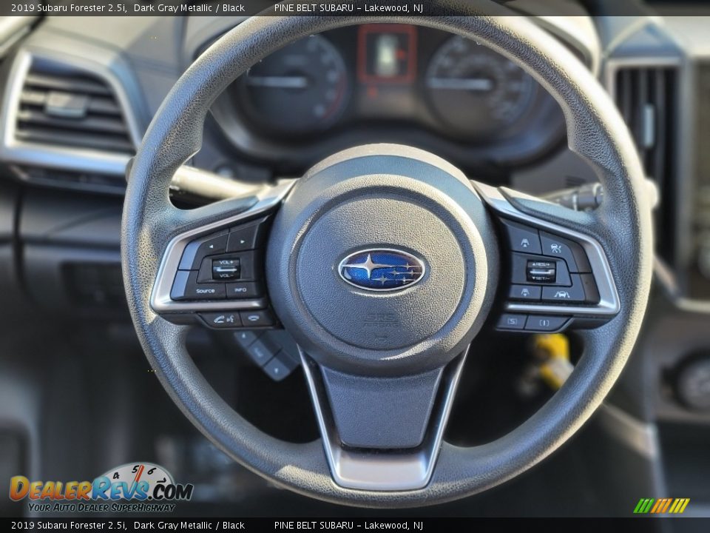Click the SRS AIRBAG marking
Screen dimensions: 710x533
coord(382,320)
